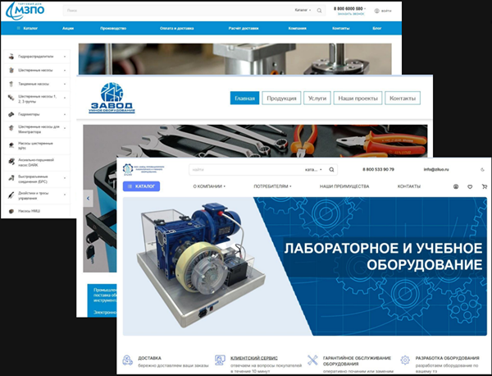492x376 pixels.
Task: Click the magnifier search icon in the Ziluo header
Action: (x=331, y=170)
